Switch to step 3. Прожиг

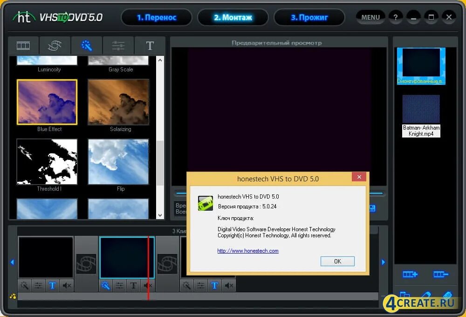click(309, 18)
